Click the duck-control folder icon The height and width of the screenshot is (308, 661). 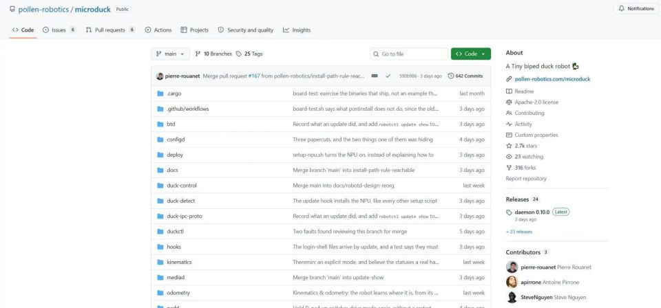[160, 186]
